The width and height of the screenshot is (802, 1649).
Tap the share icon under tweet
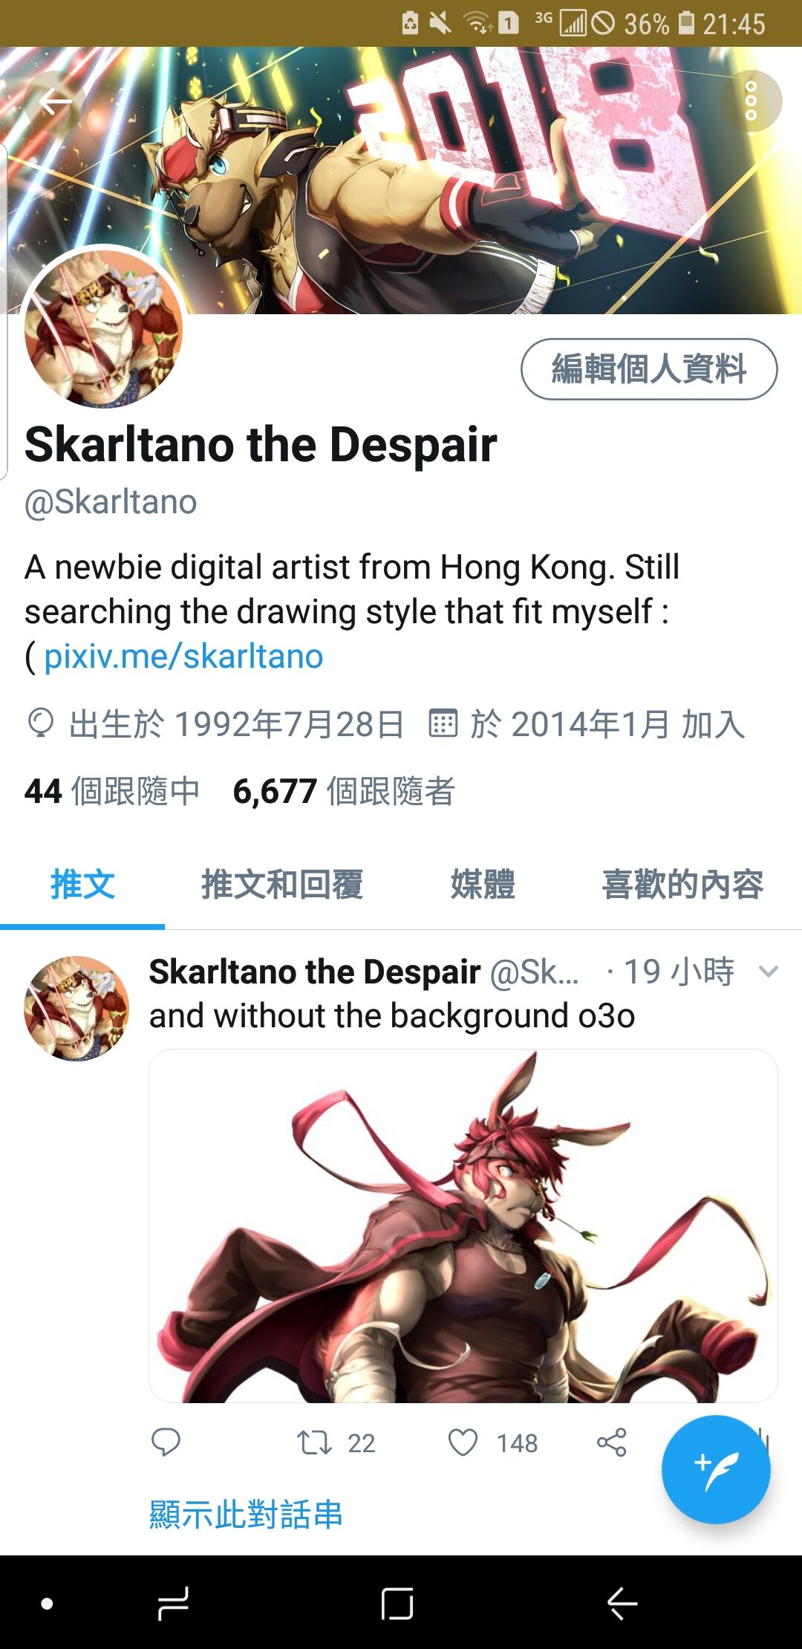click(x=612, y=1443)
